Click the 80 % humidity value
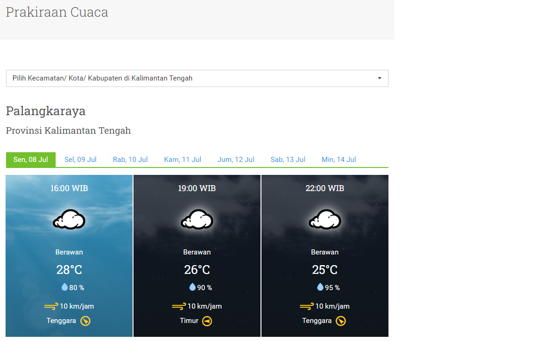This screenshot has height=341, width=534. click(76, 288)
